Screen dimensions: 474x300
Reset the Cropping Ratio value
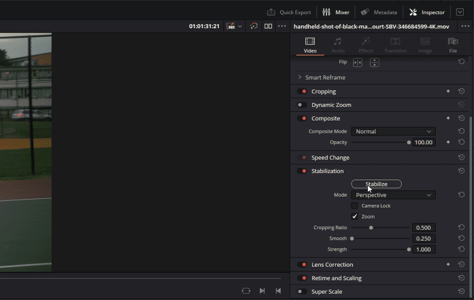[461, 228]
